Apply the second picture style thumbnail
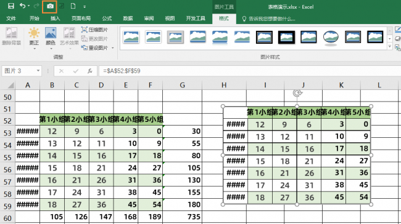Viewport: 401px width, 224px height. pos(153,37)
